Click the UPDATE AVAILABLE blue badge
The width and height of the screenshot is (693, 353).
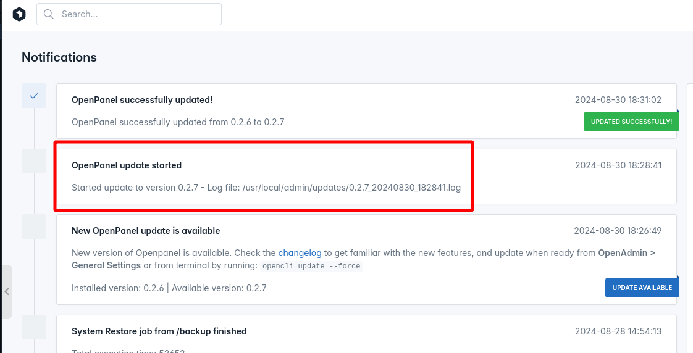point(642,288)
